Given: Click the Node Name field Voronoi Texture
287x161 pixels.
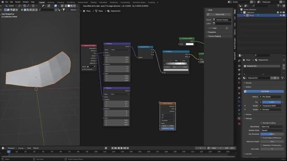Looking at the screenshot, I should 222,20.
